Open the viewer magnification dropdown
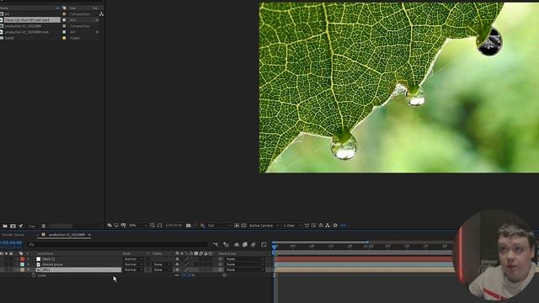 (x=137, y=226)
